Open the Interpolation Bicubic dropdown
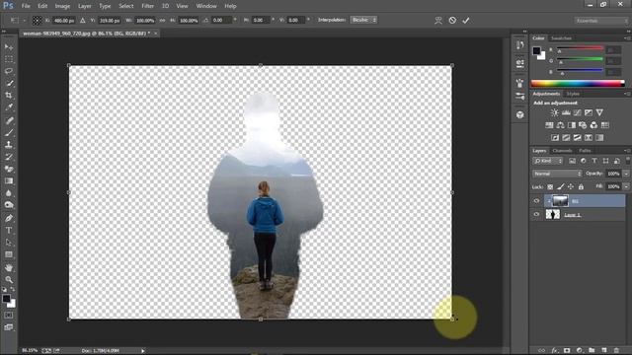Viewport: 632px width, 355px height. click(x=363, y=20)
